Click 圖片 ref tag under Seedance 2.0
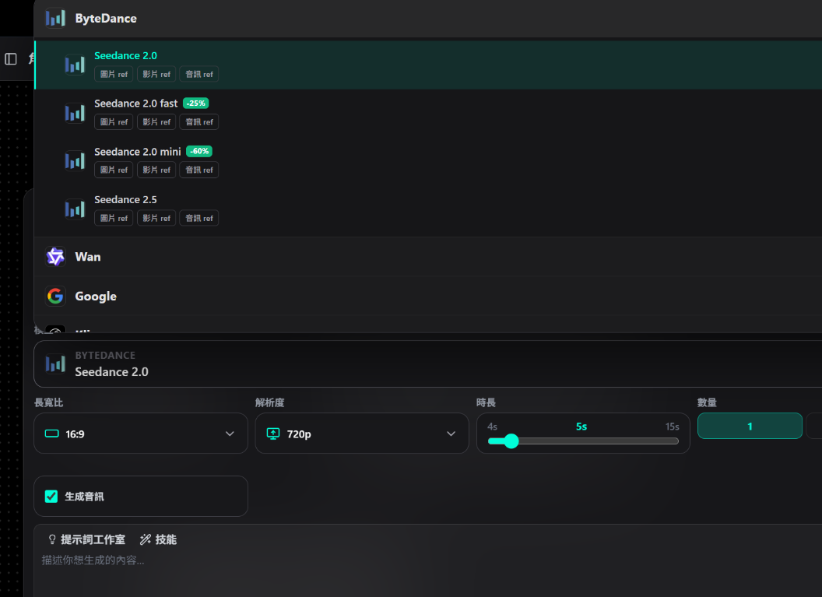 point(114,75)
